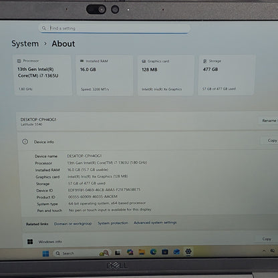Click the Speed: 3200 MT/s text
Image resolution: width=278 pixels, height=278 pixels.
[x=95, y=89]
